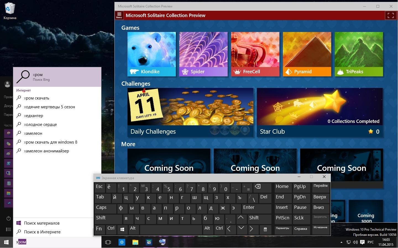This screenshot has width=398, height=248.
Task: Toggle Caps lock on the on-screen keyboard
Action: 105,209
